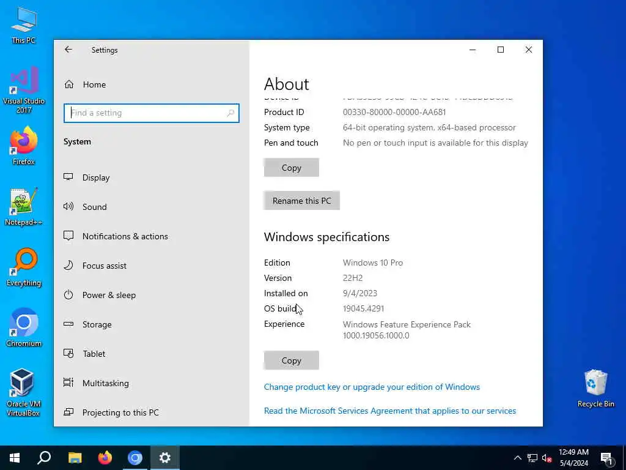Click Copy under Windows specifications
The height and width of the screenshot is (470, 626).
pyautogui.click(x=292, y=360)
